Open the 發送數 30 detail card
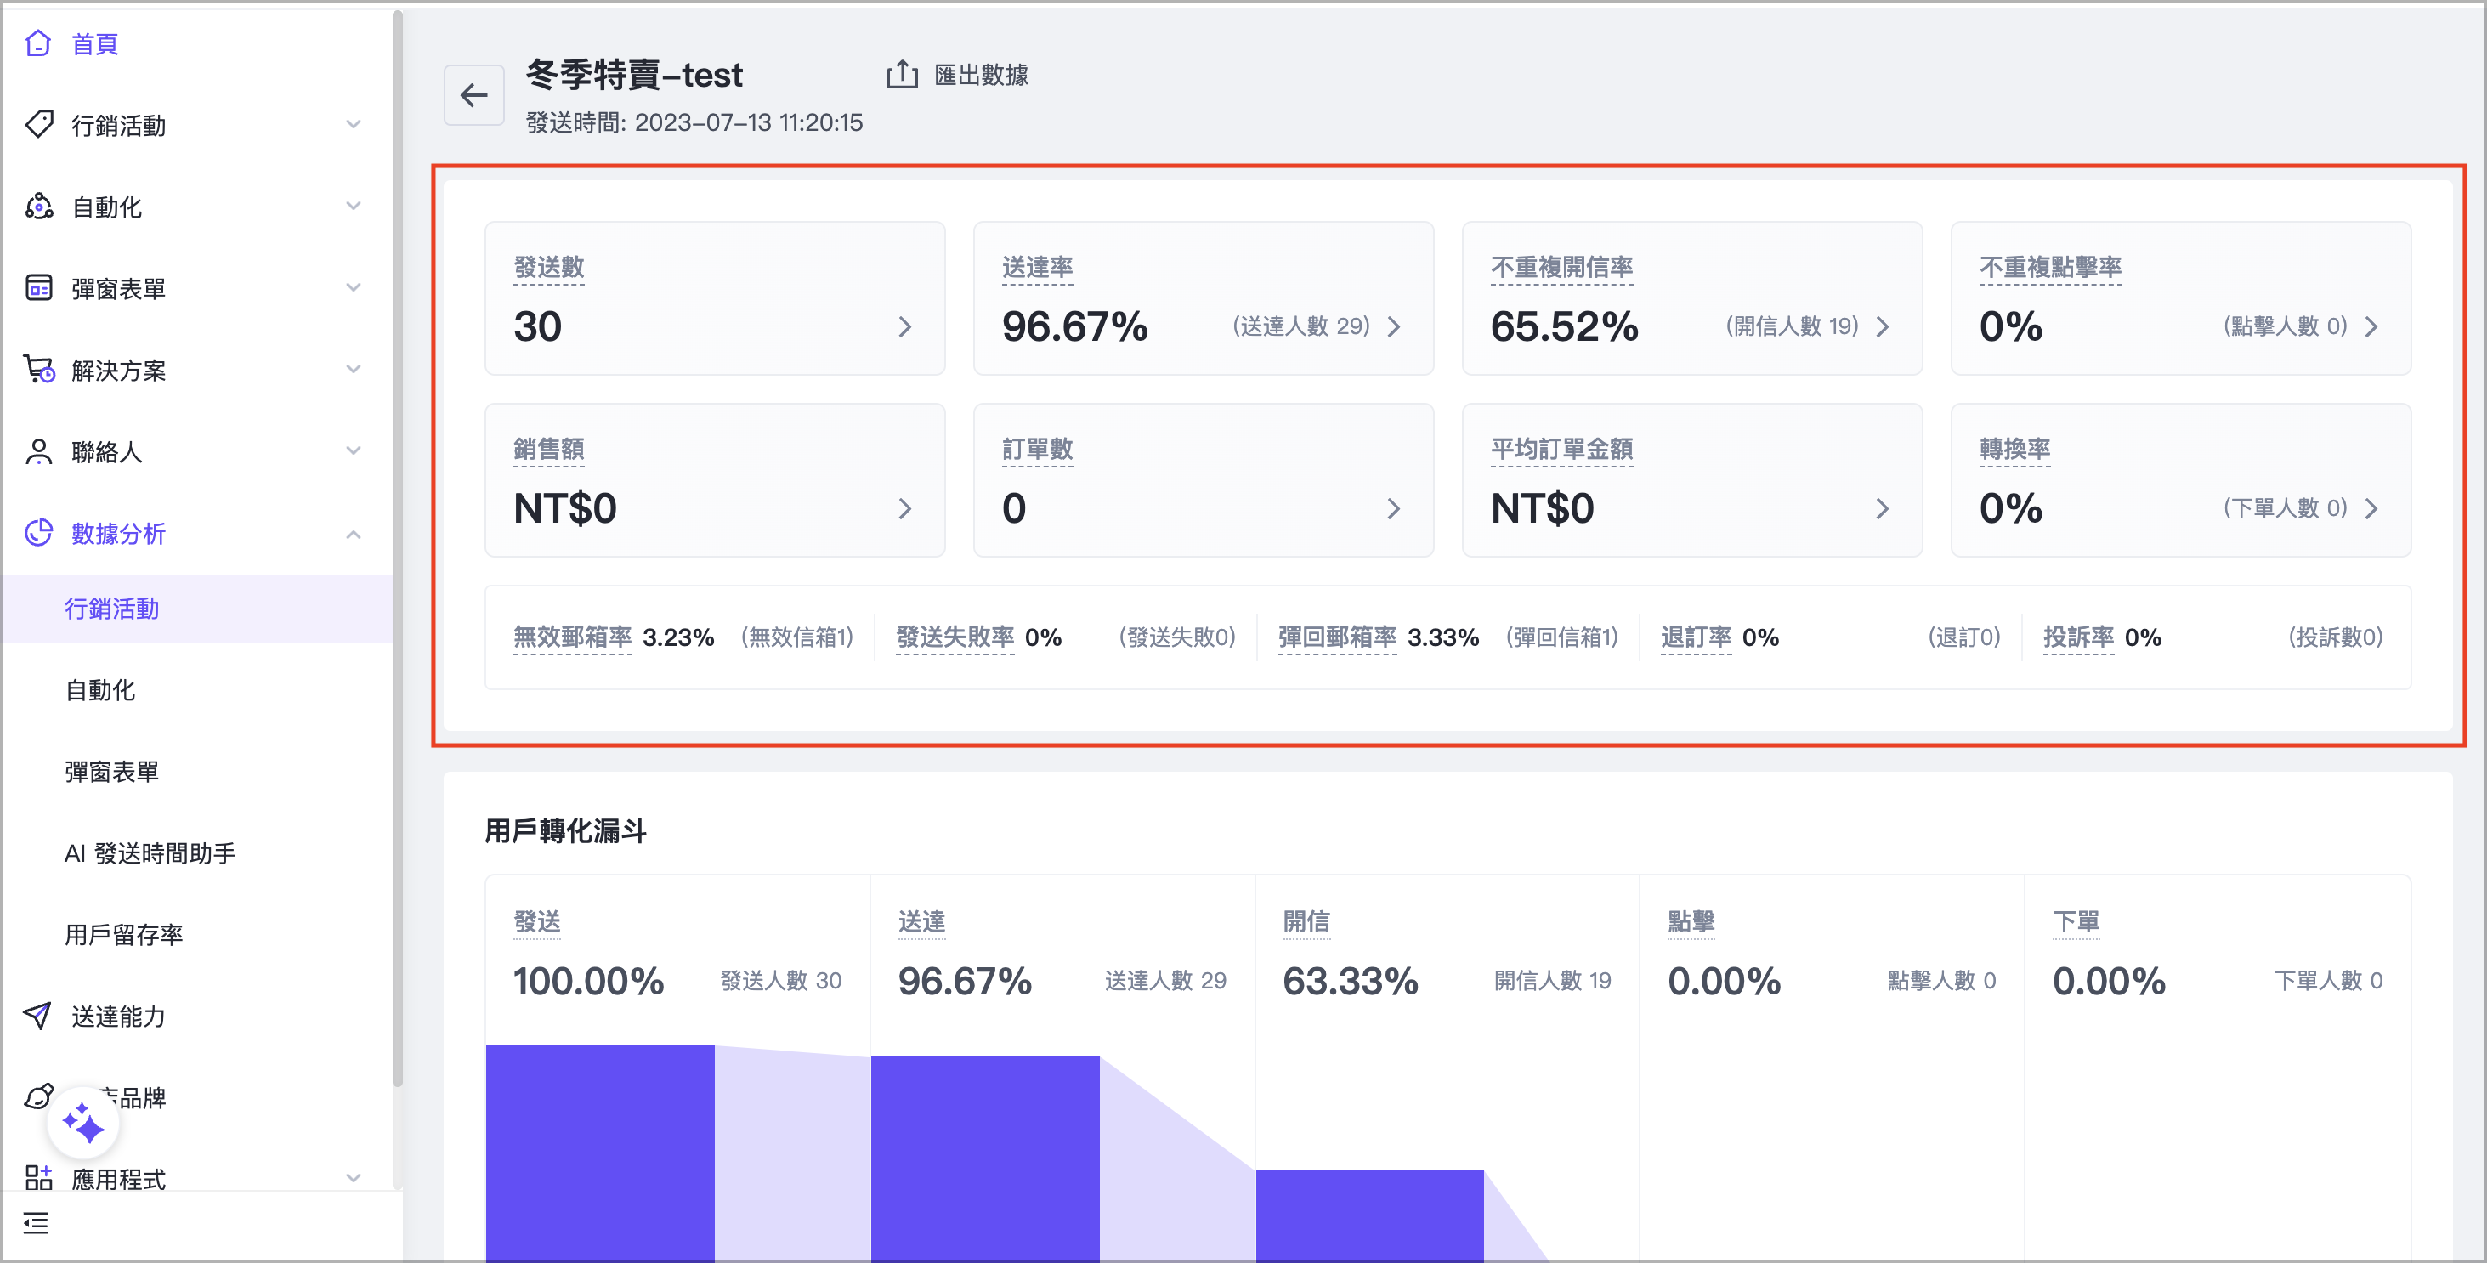The width and height of the screenshot is (2487, 1263). (715, 299)
